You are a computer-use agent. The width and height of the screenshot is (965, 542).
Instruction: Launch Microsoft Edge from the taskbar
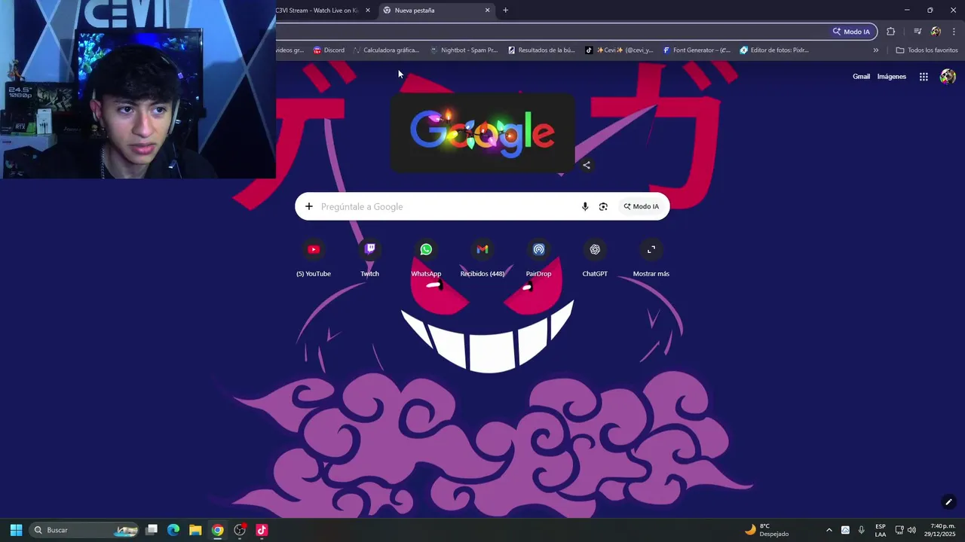tap(173, 530)
